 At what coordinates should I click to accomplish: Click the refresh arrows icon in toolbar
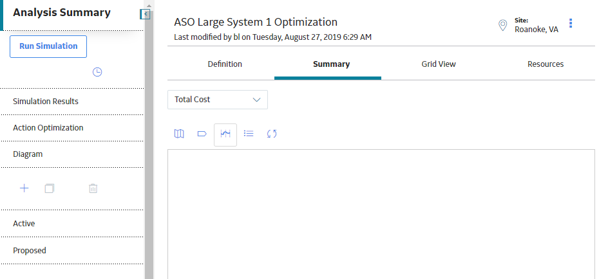(x=272, y=134)
